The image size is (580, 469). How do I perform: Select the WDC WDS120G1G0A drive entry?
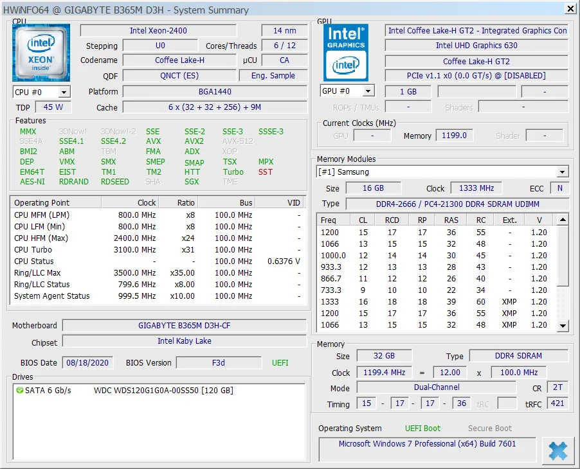(x=163, y=391)
